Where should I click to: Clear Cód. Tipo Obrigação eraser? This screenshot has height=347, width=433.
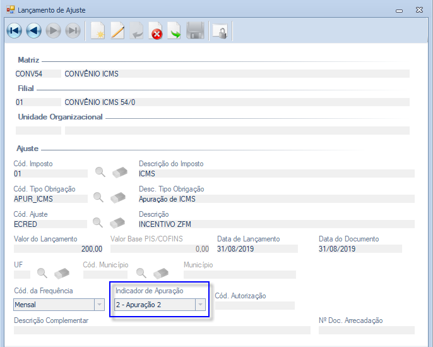pyautogui.click(x=118, y=197)
